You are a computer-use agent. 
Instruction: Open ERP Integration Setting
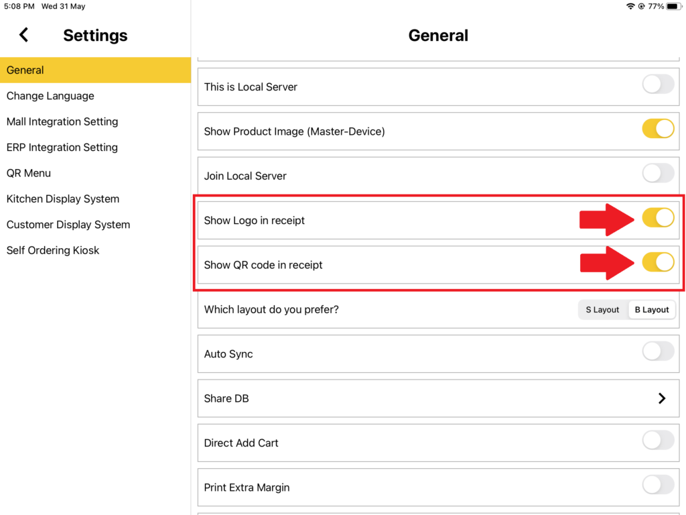[62, 148]
